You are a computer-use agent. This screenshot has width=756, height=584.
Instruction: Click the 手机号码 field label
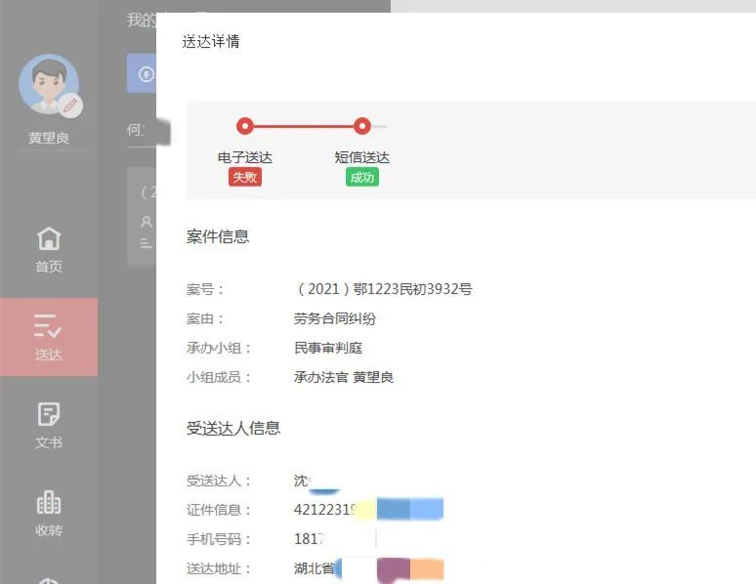[x=219, y=539]
